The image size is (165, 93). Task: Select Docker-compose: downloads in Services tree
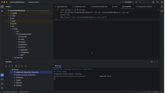26,75
